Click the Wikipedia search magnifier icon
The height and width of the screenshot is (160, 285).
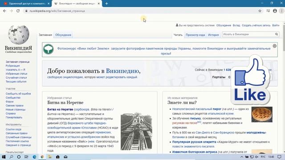point(277,34)
